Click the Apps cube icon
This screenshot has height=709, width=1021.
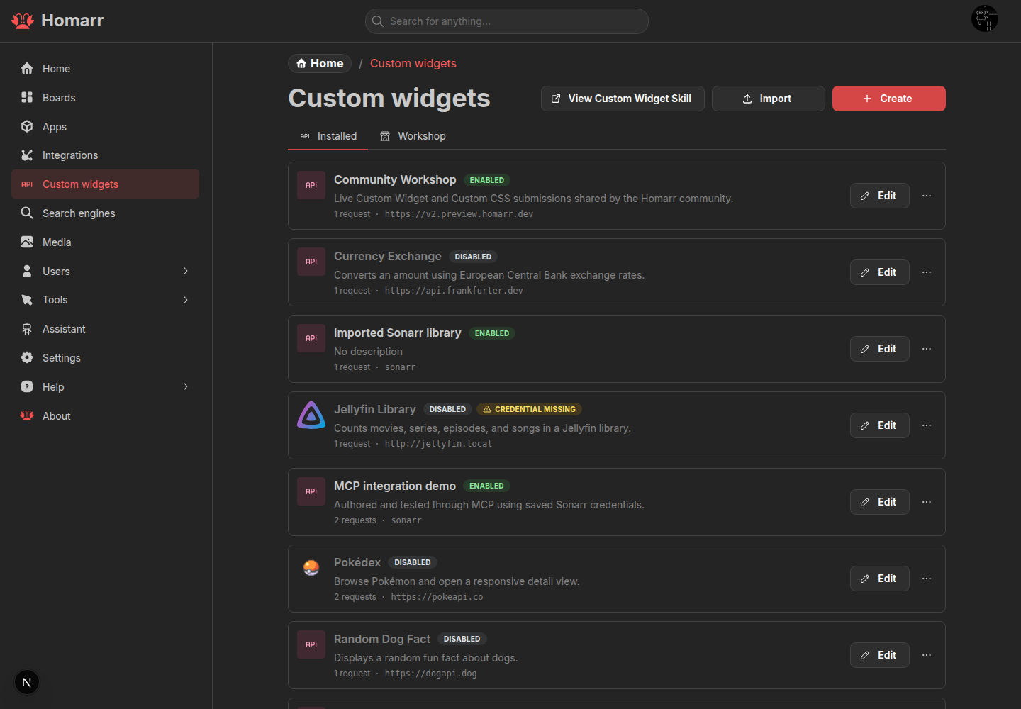click(27, 126)
